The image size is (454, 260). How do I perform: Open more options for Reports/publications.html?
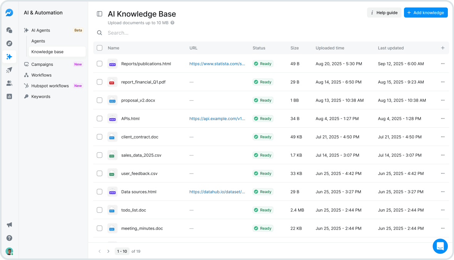(443, 64)
